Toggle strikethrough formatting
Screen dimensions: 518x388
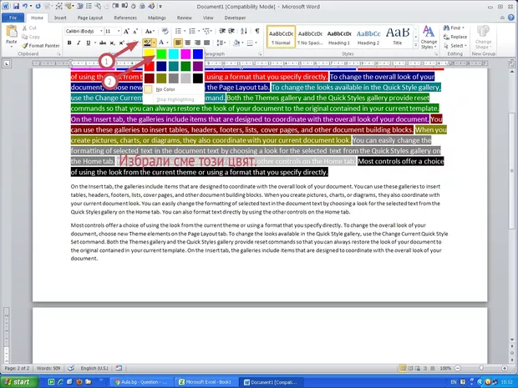(103, 42)
